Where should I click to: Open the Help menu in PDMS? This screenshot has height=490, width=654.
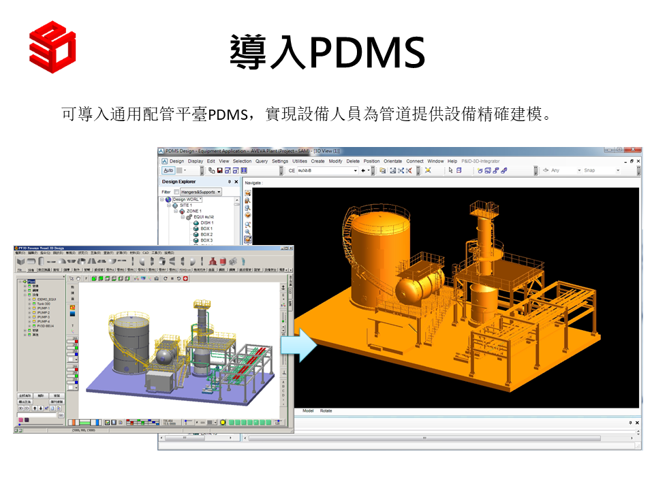click(452, 161)
